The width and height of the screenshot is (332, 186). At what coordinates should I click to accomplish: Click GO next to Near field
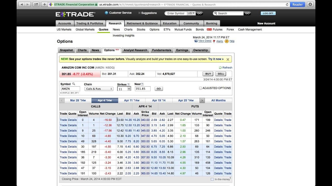pyautogui.click(x=158, y=89)
